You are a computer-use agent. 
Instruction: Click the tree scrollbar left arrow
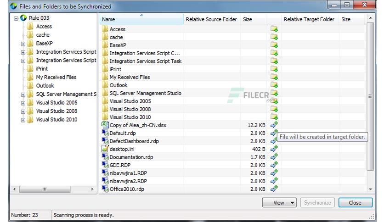coord(14,189)
